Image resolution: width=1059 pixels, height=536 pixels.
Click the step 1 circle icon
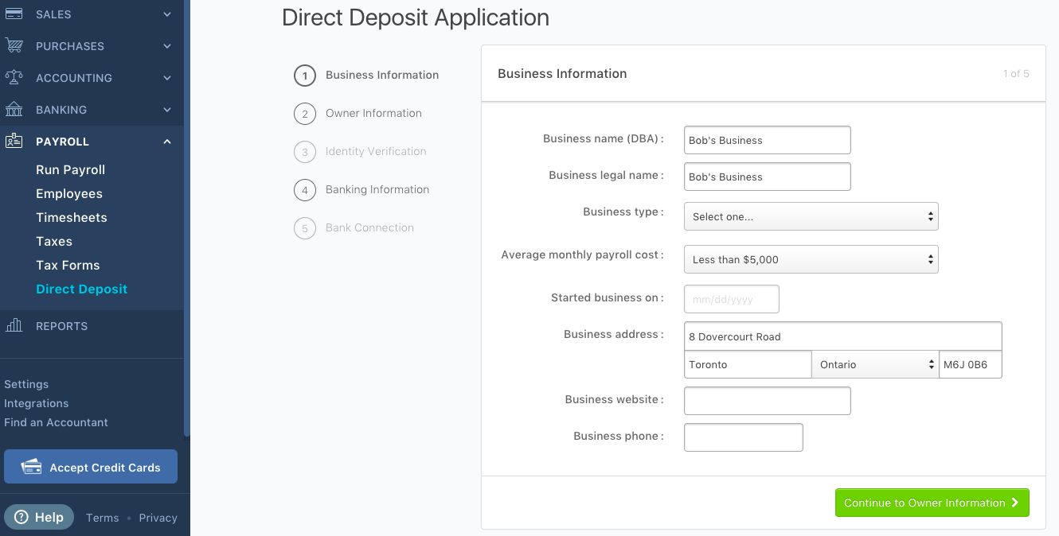tap(305, 76)
